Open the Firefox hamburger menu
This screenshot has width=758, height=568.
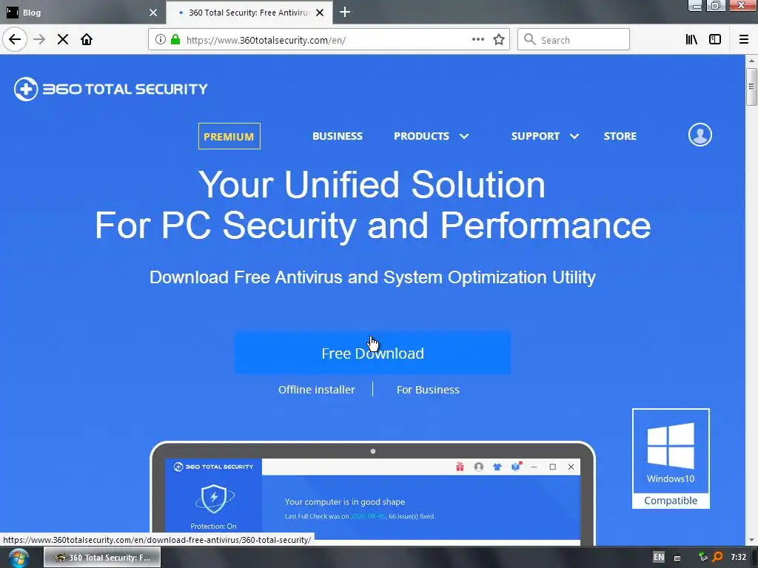click(x=744, y=40)
